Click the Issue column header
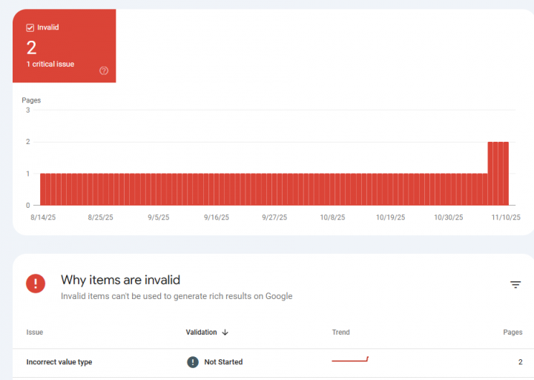This screenshot has width=534, height=380. [35, 332]
